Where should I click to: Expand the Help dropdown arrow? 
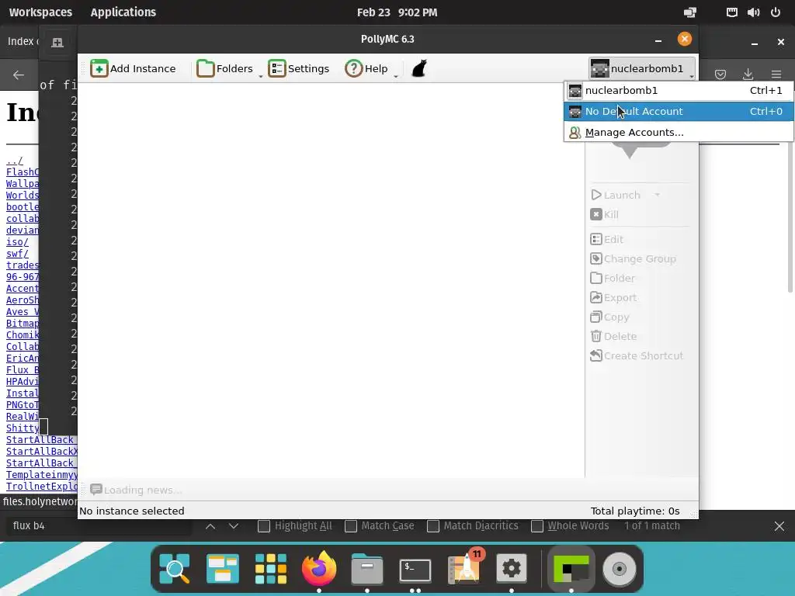point(396,76)
